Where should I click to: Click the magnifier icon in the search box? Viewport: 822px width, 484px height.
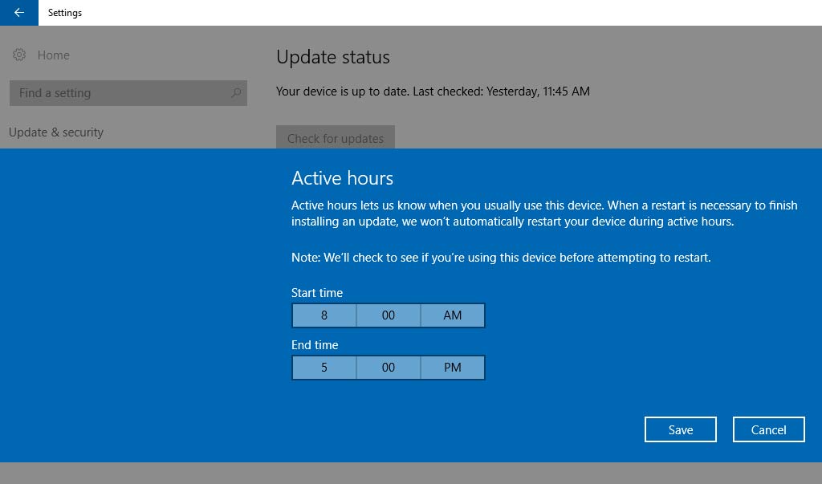(235, 93)
